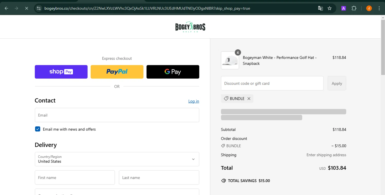The height and width of the screenshot is (195, 385).
Task: Focus the Discount code or gift card field
Action: [272, 83]
